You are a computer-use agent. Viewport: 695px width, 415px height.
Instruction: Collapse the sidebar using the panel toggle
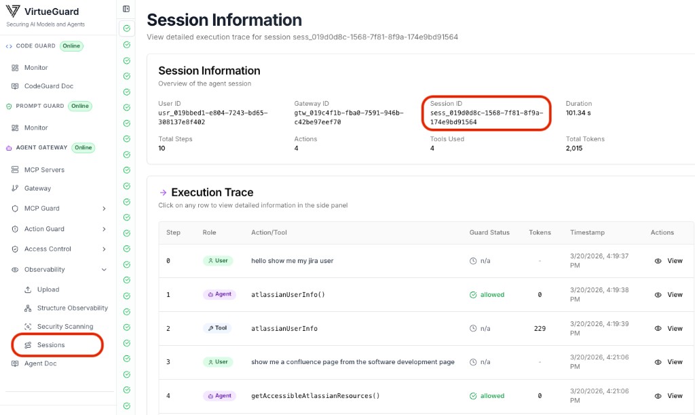tap(125, 8)
